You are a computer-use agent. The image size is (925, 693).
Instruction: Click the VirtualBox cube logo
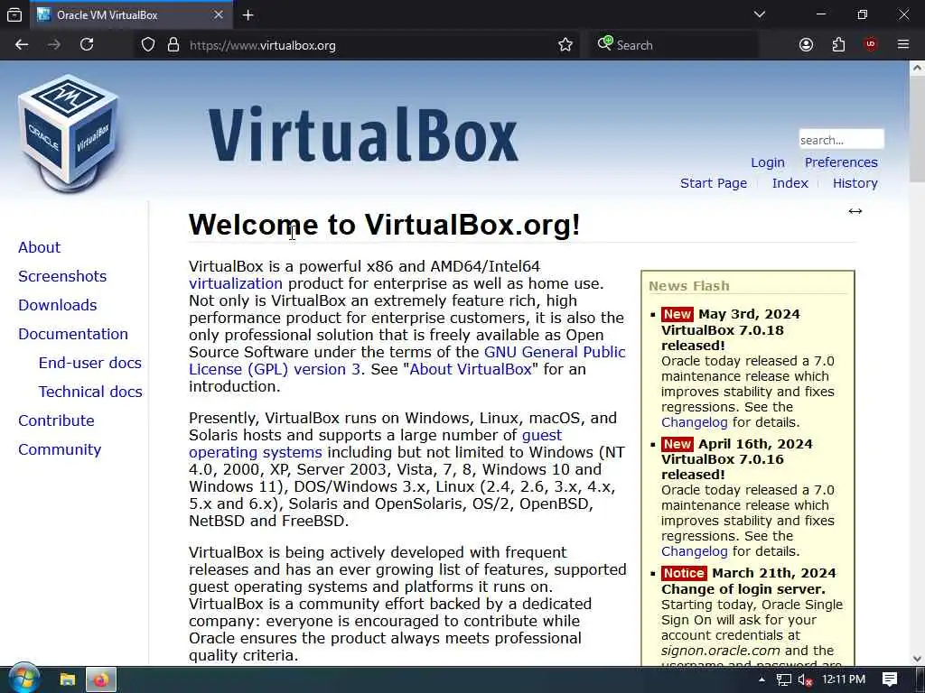point(69,134)
